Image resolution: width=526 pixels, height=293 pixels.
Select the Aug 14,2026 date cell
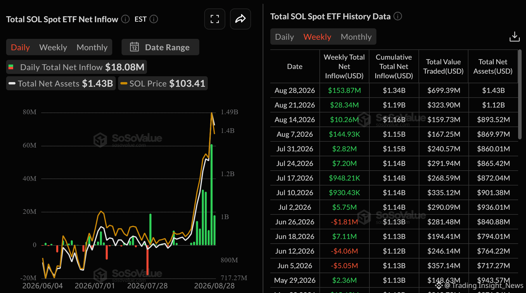pos(295,120)
